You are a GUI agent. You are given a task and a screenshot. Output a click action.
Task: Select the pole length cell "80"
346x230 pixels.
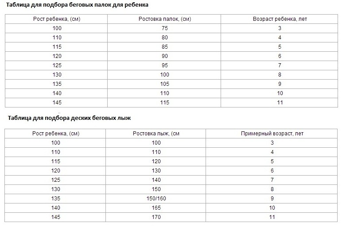165,38
